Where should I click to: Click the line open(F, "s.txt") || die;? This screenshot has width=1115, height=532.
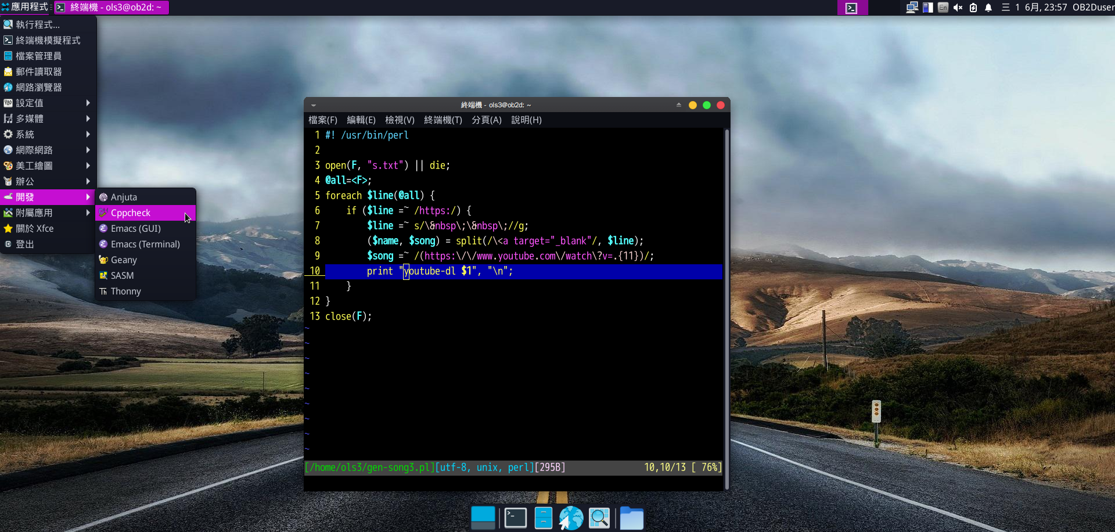387,166
